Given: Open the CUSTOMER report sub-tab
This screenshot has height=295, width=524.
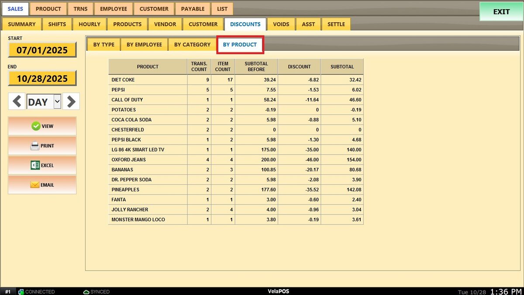Looking at the screenshot, I should click(x=203, y=24).
